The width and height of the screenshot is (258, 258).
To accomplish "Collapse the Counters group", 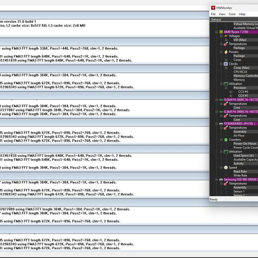I will pos(221,140).
